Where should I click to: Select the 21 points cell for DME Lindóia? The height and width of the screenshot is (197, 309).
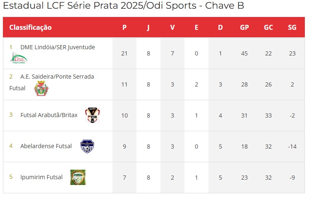125,53
